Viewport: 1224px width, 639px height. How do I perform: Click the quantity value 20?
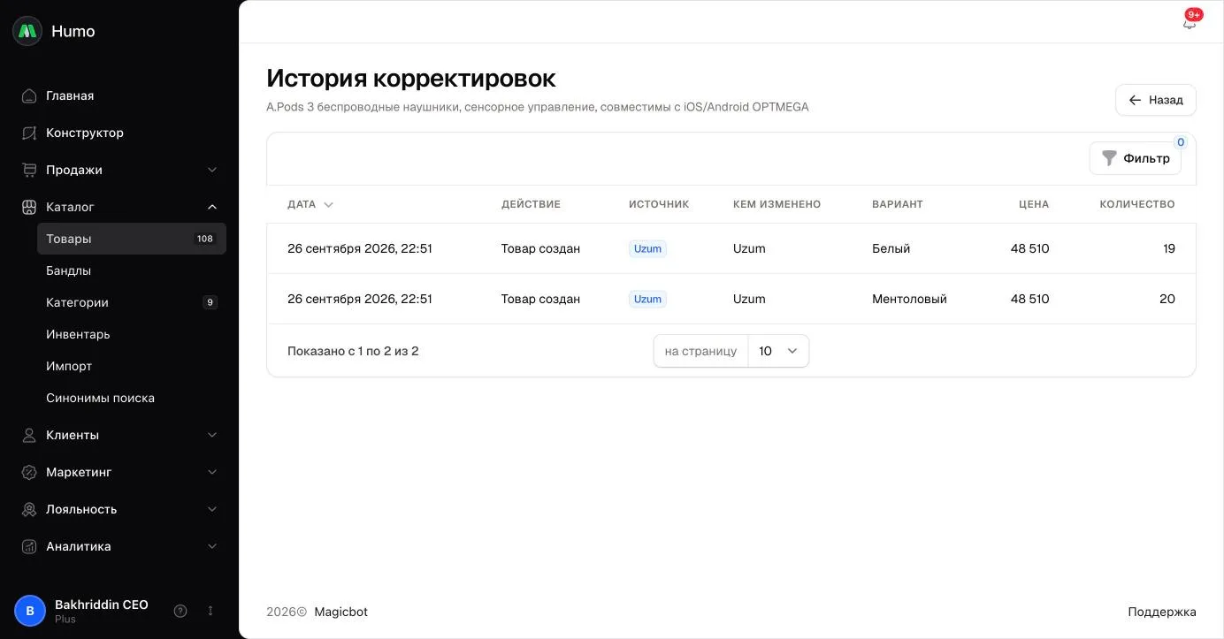coord(1167,299)
